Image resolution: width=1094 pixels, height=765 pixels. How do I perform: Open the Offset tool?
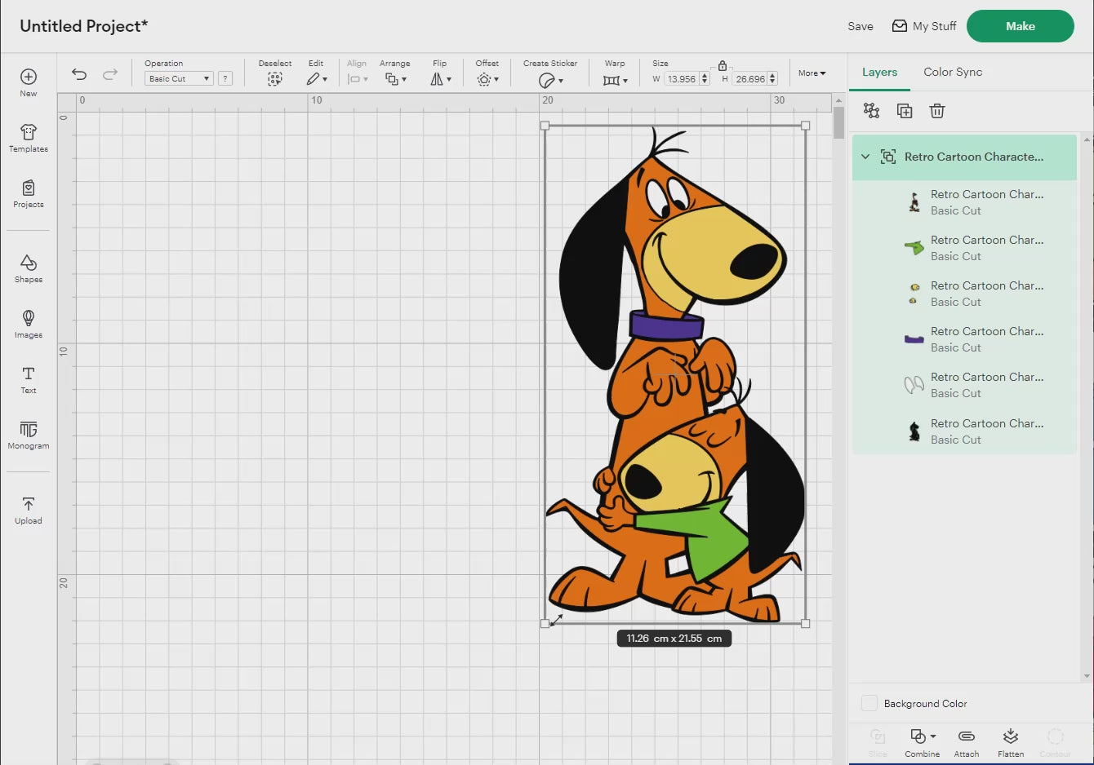coord(487,79)
